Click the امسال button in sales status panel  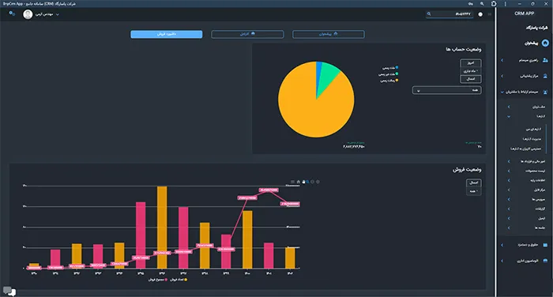[474, 182]
